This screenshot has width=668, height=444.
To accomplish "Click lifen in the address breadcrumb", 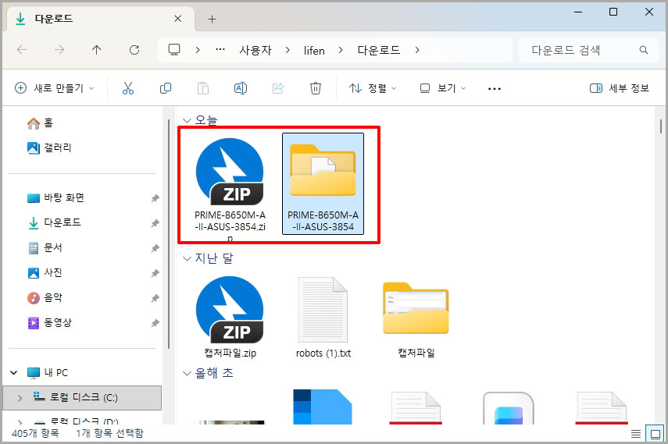I will click(x=314, y=50).
